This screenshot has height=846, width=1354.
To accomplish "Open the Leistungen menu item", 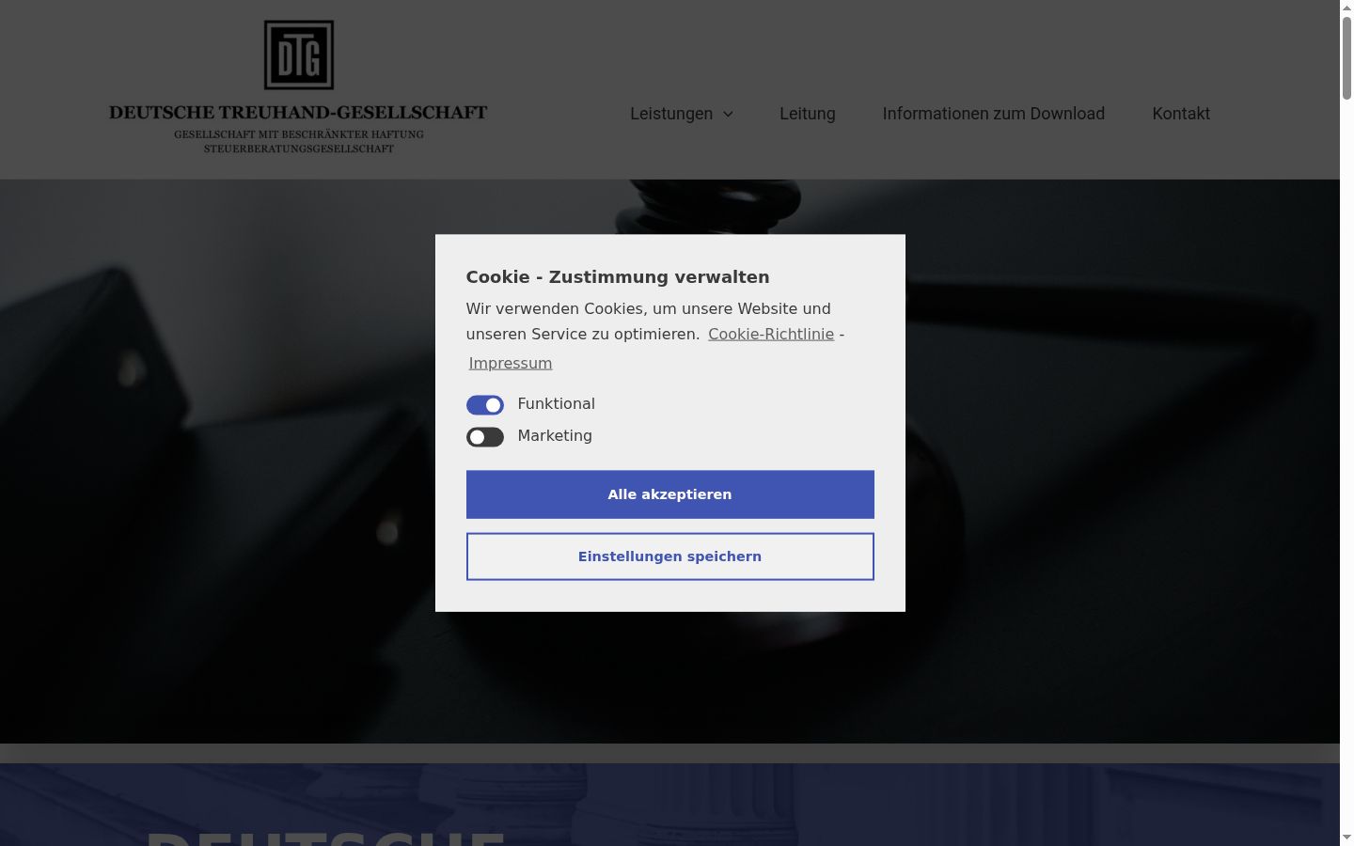I will (x=671, y=114).
